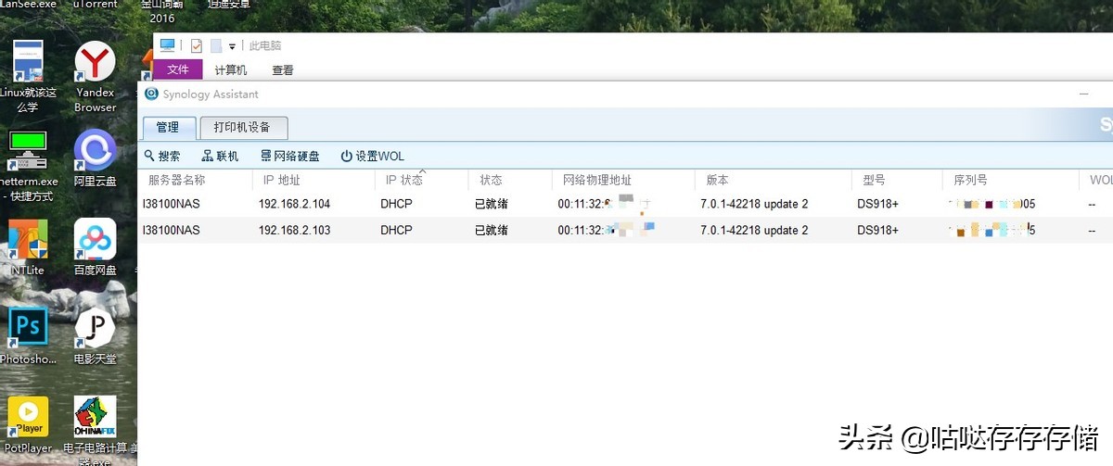
Task: Open the Yandex Browser desktop shortcut
Action: (95, 76)
